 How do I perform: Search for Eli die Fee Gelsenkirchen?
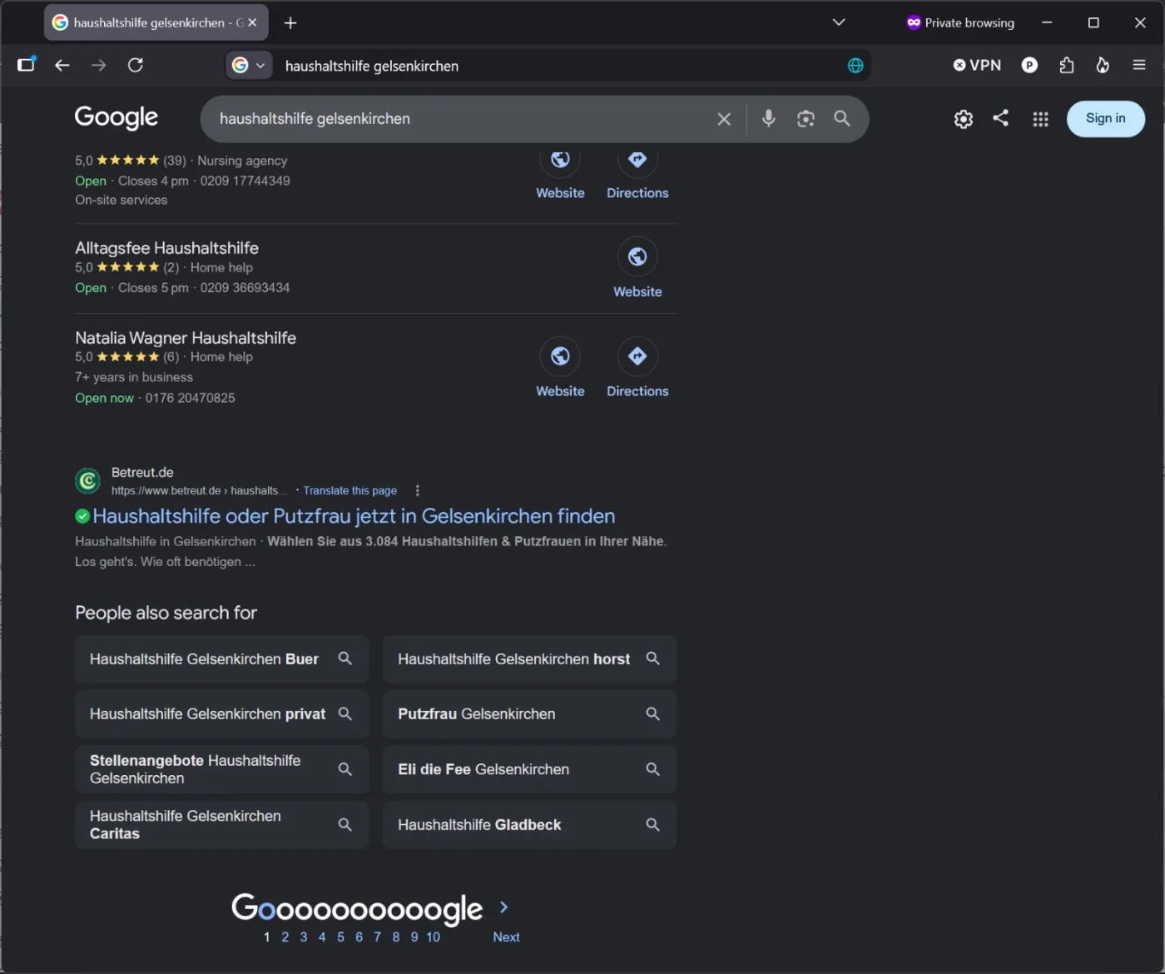pyautogui.click(x=529, y=769)
